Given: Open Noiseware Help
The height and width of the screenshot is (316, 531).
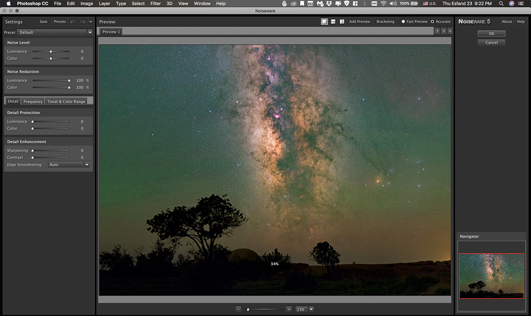Looking at the screenshot, I should 520,22.
